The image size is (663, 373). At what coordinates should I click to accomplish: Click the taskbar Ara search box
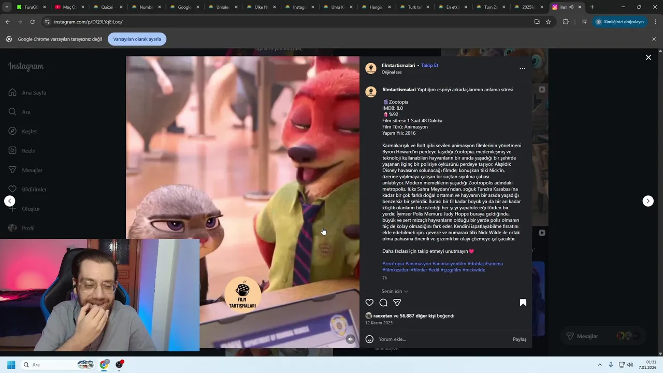[x=59, y=365]
